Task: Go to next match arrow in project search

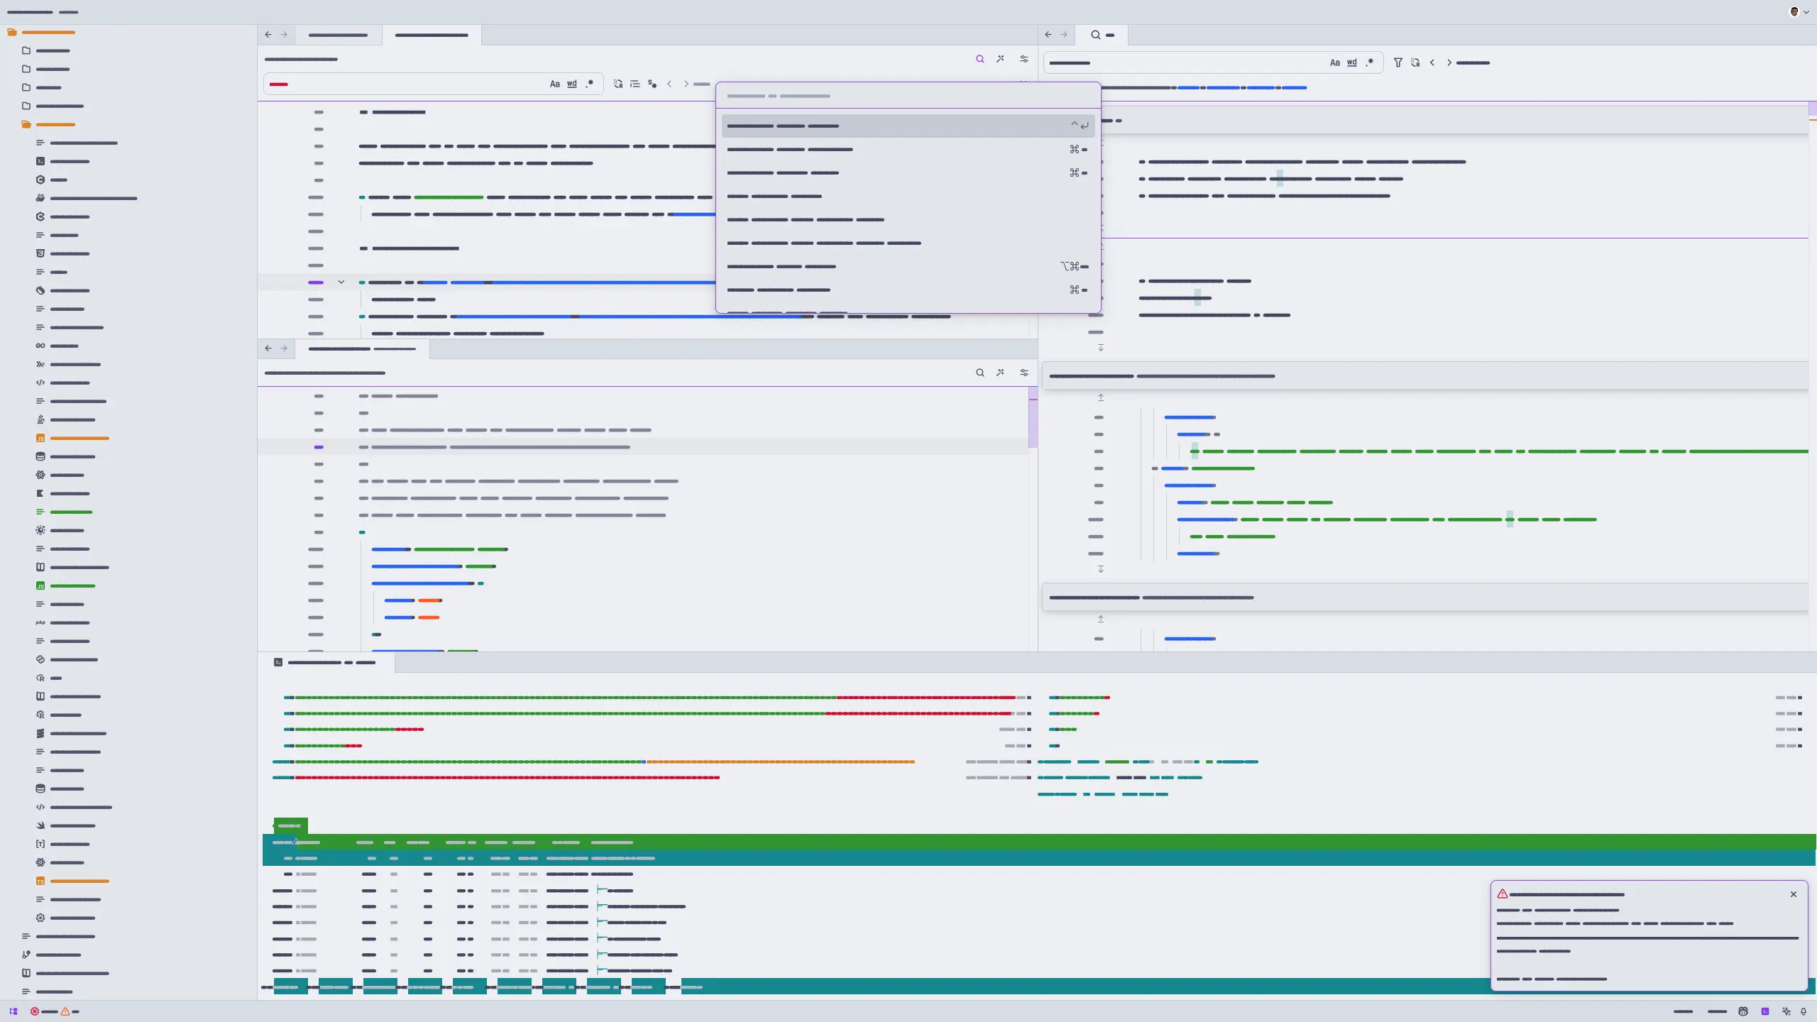Action: pyautogui.click(x=1449, y=62)
